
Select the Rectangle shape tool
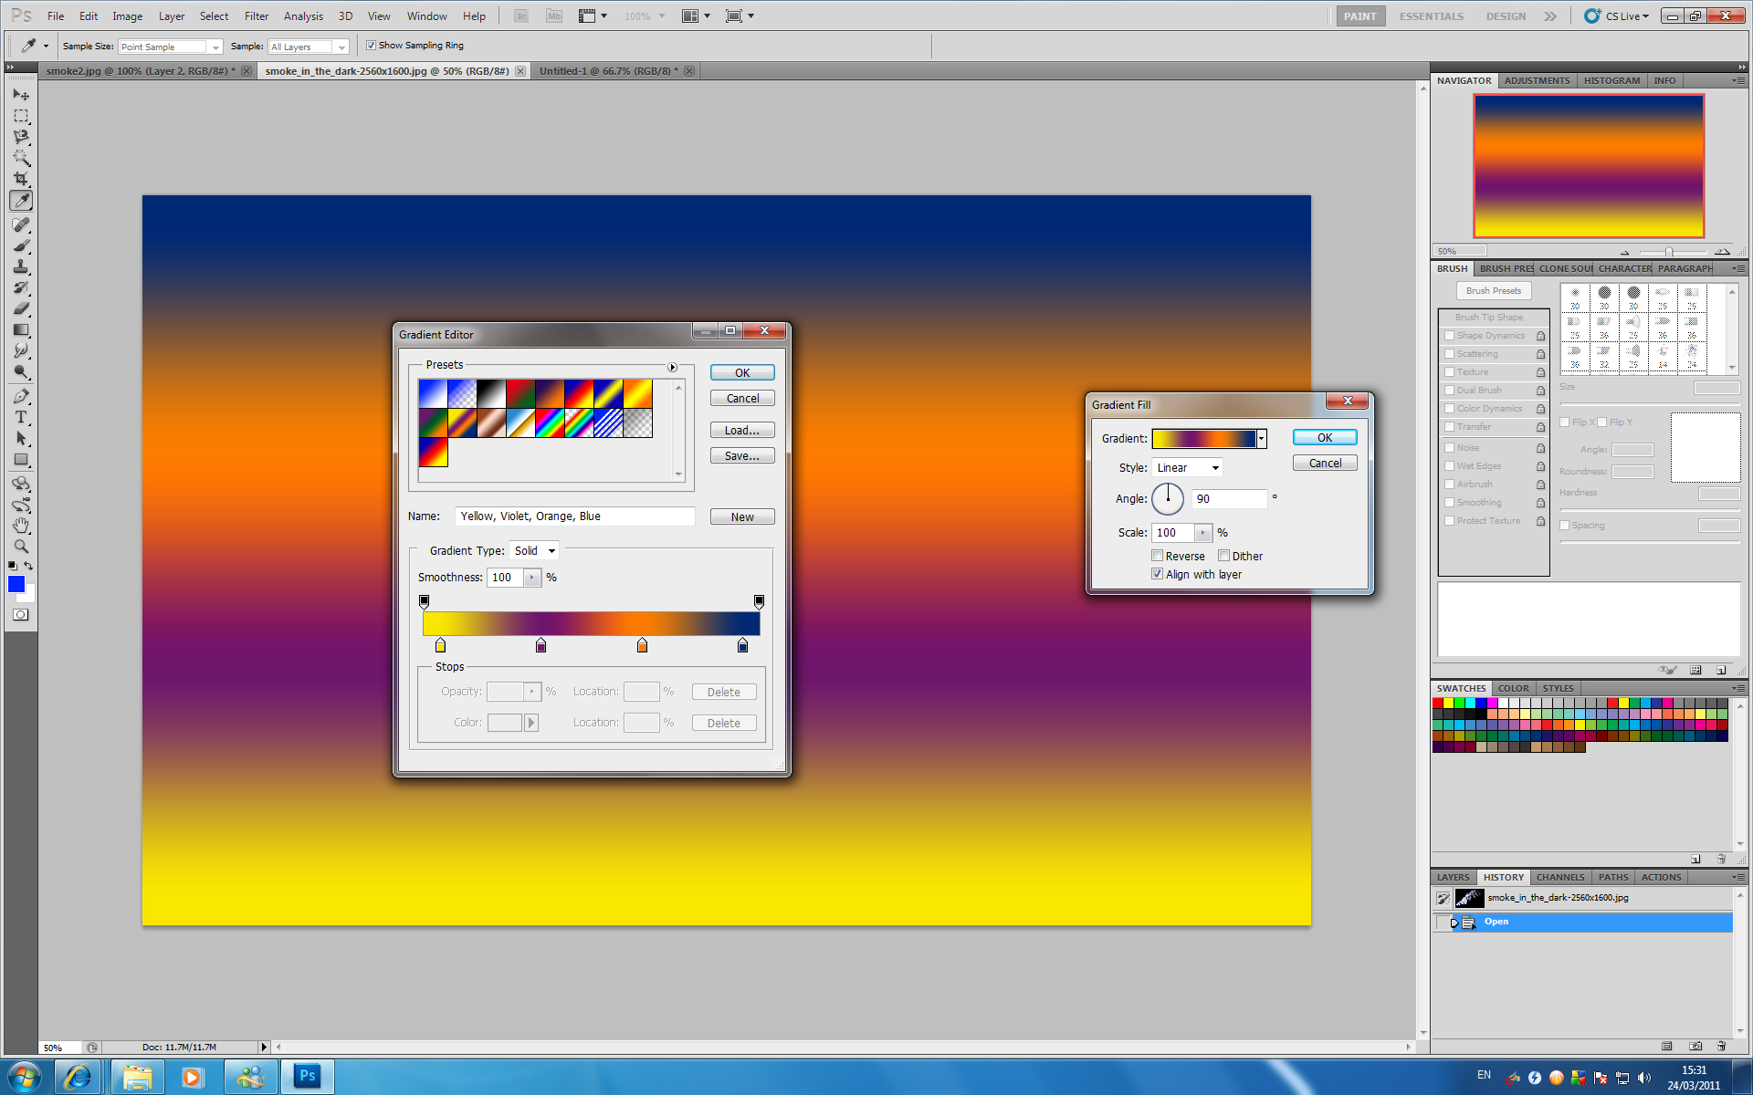point(21,459)
